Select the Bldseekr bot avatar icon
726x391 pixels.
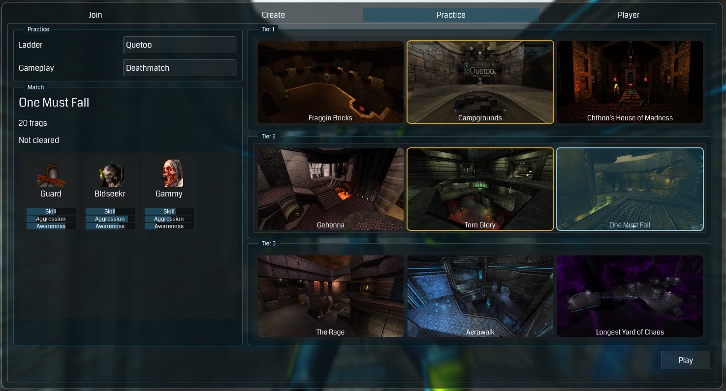[110, 174]
